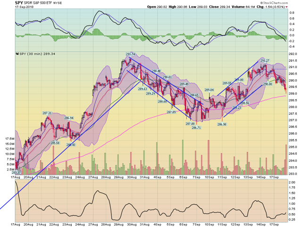Click 0.8 on the MACD panel scale
This screenshot has width=302, height=227.
(292, 13)
